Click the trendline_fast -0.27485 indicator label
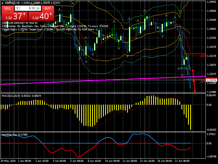Screen dimensions: 218x164 [x=15, y=135]
